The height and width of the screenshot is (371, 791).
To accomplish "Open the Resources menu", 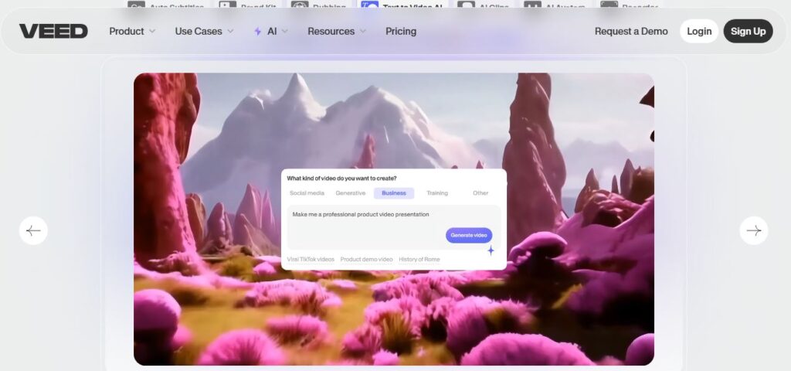I will coord(331,31).
